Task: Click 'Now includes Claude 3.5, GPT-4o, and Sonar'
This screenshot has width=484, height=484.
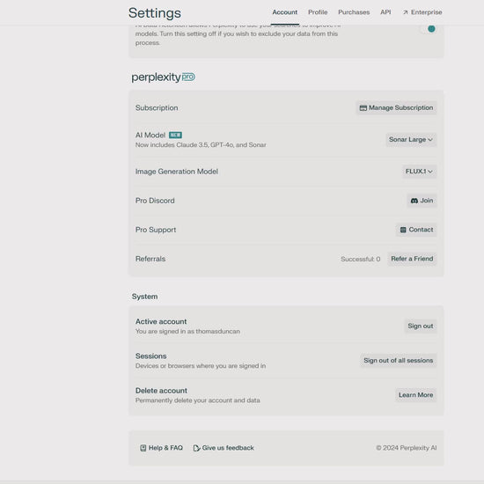Action: [x=201, y=145]
